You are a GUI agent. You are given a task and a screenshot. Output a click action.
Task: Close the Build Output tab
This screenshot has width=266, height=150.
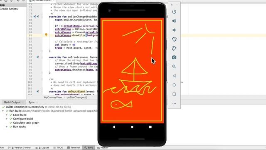(x=23, y=102)
